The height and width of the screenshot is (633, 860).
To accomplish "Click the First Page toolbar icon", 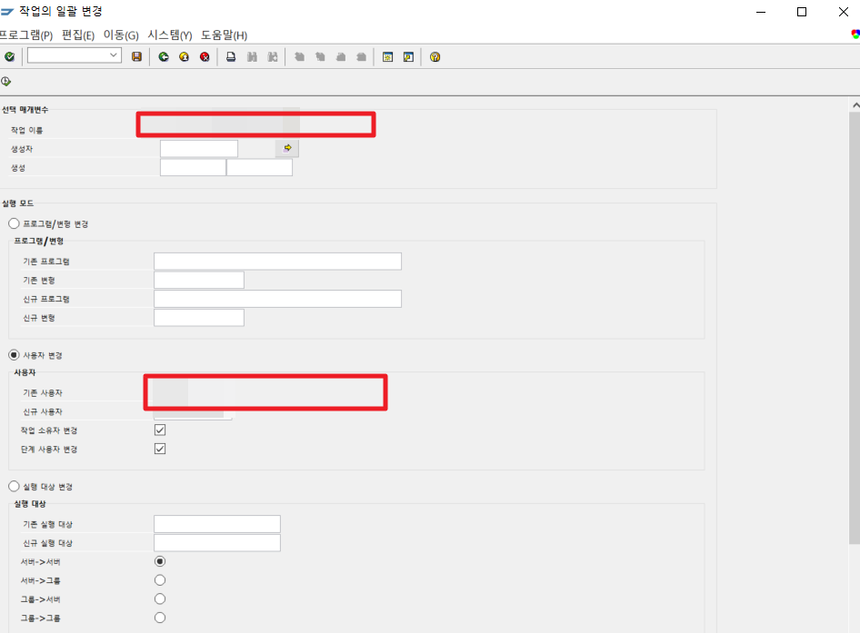I will [x=299, y=56].
